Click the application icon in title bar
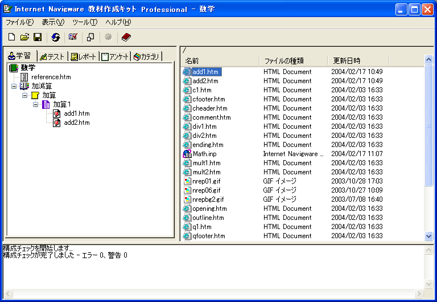This screenshot has width=437, height=302. 7,9
